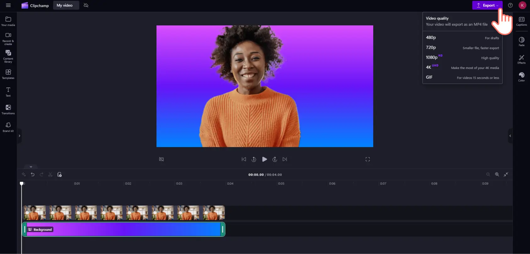Zoom in the timeline

point(497,174)
